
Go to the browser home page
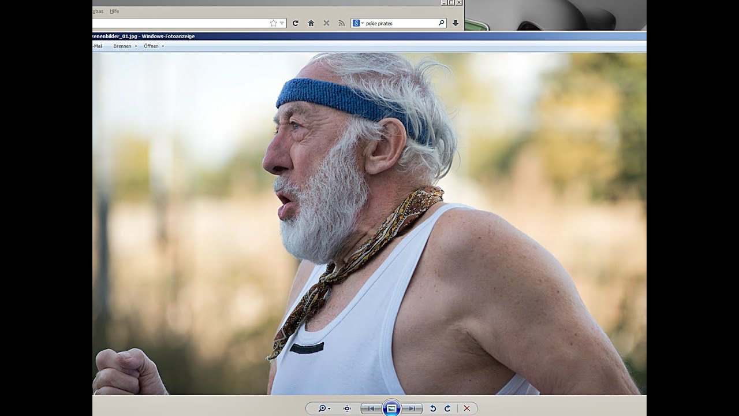pyautogui.click(x=311, y=23)
